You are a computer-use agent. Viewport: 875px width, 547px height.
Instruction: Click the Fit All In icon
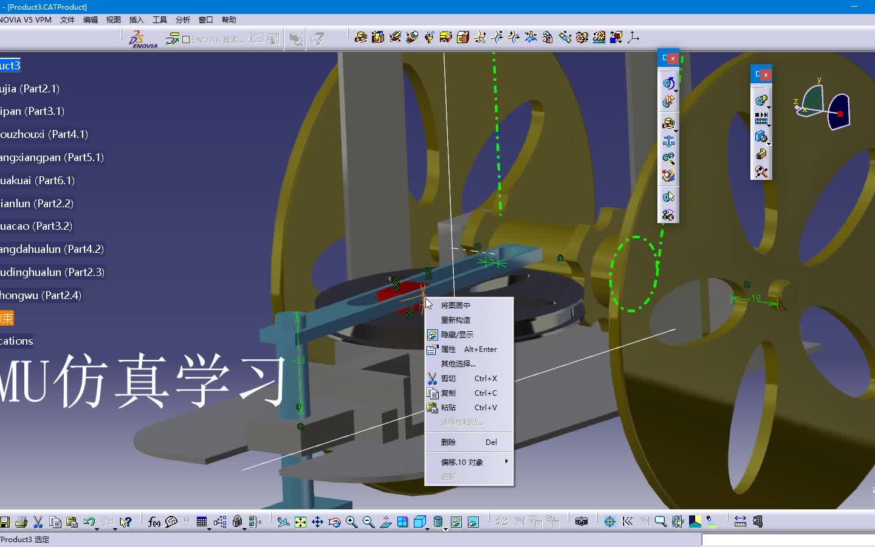299,521
